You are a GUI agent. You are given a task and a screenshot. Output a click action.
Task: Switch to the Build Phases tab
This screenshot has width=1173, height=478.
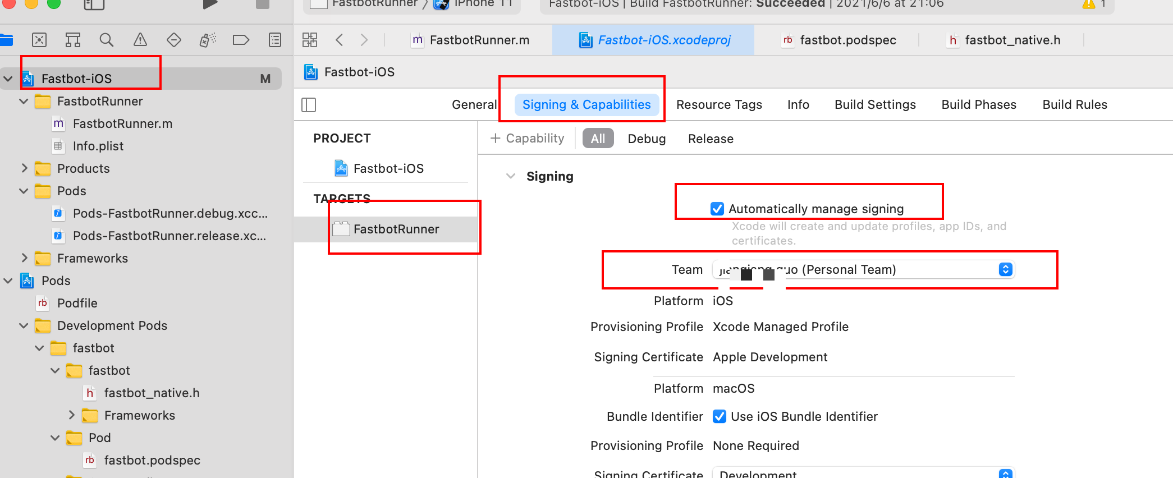pos(979,105)
